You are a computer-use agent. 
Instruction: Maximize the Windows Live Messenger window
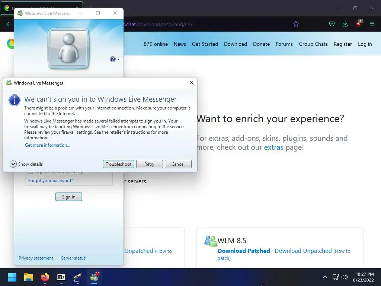[98, 13]
